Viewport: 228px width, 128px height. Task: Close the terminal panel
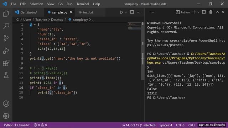point(223,12)
